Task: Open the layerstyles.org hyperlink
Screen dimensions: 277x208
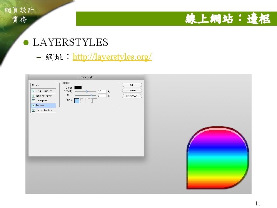Action: [x=112, y=57]
